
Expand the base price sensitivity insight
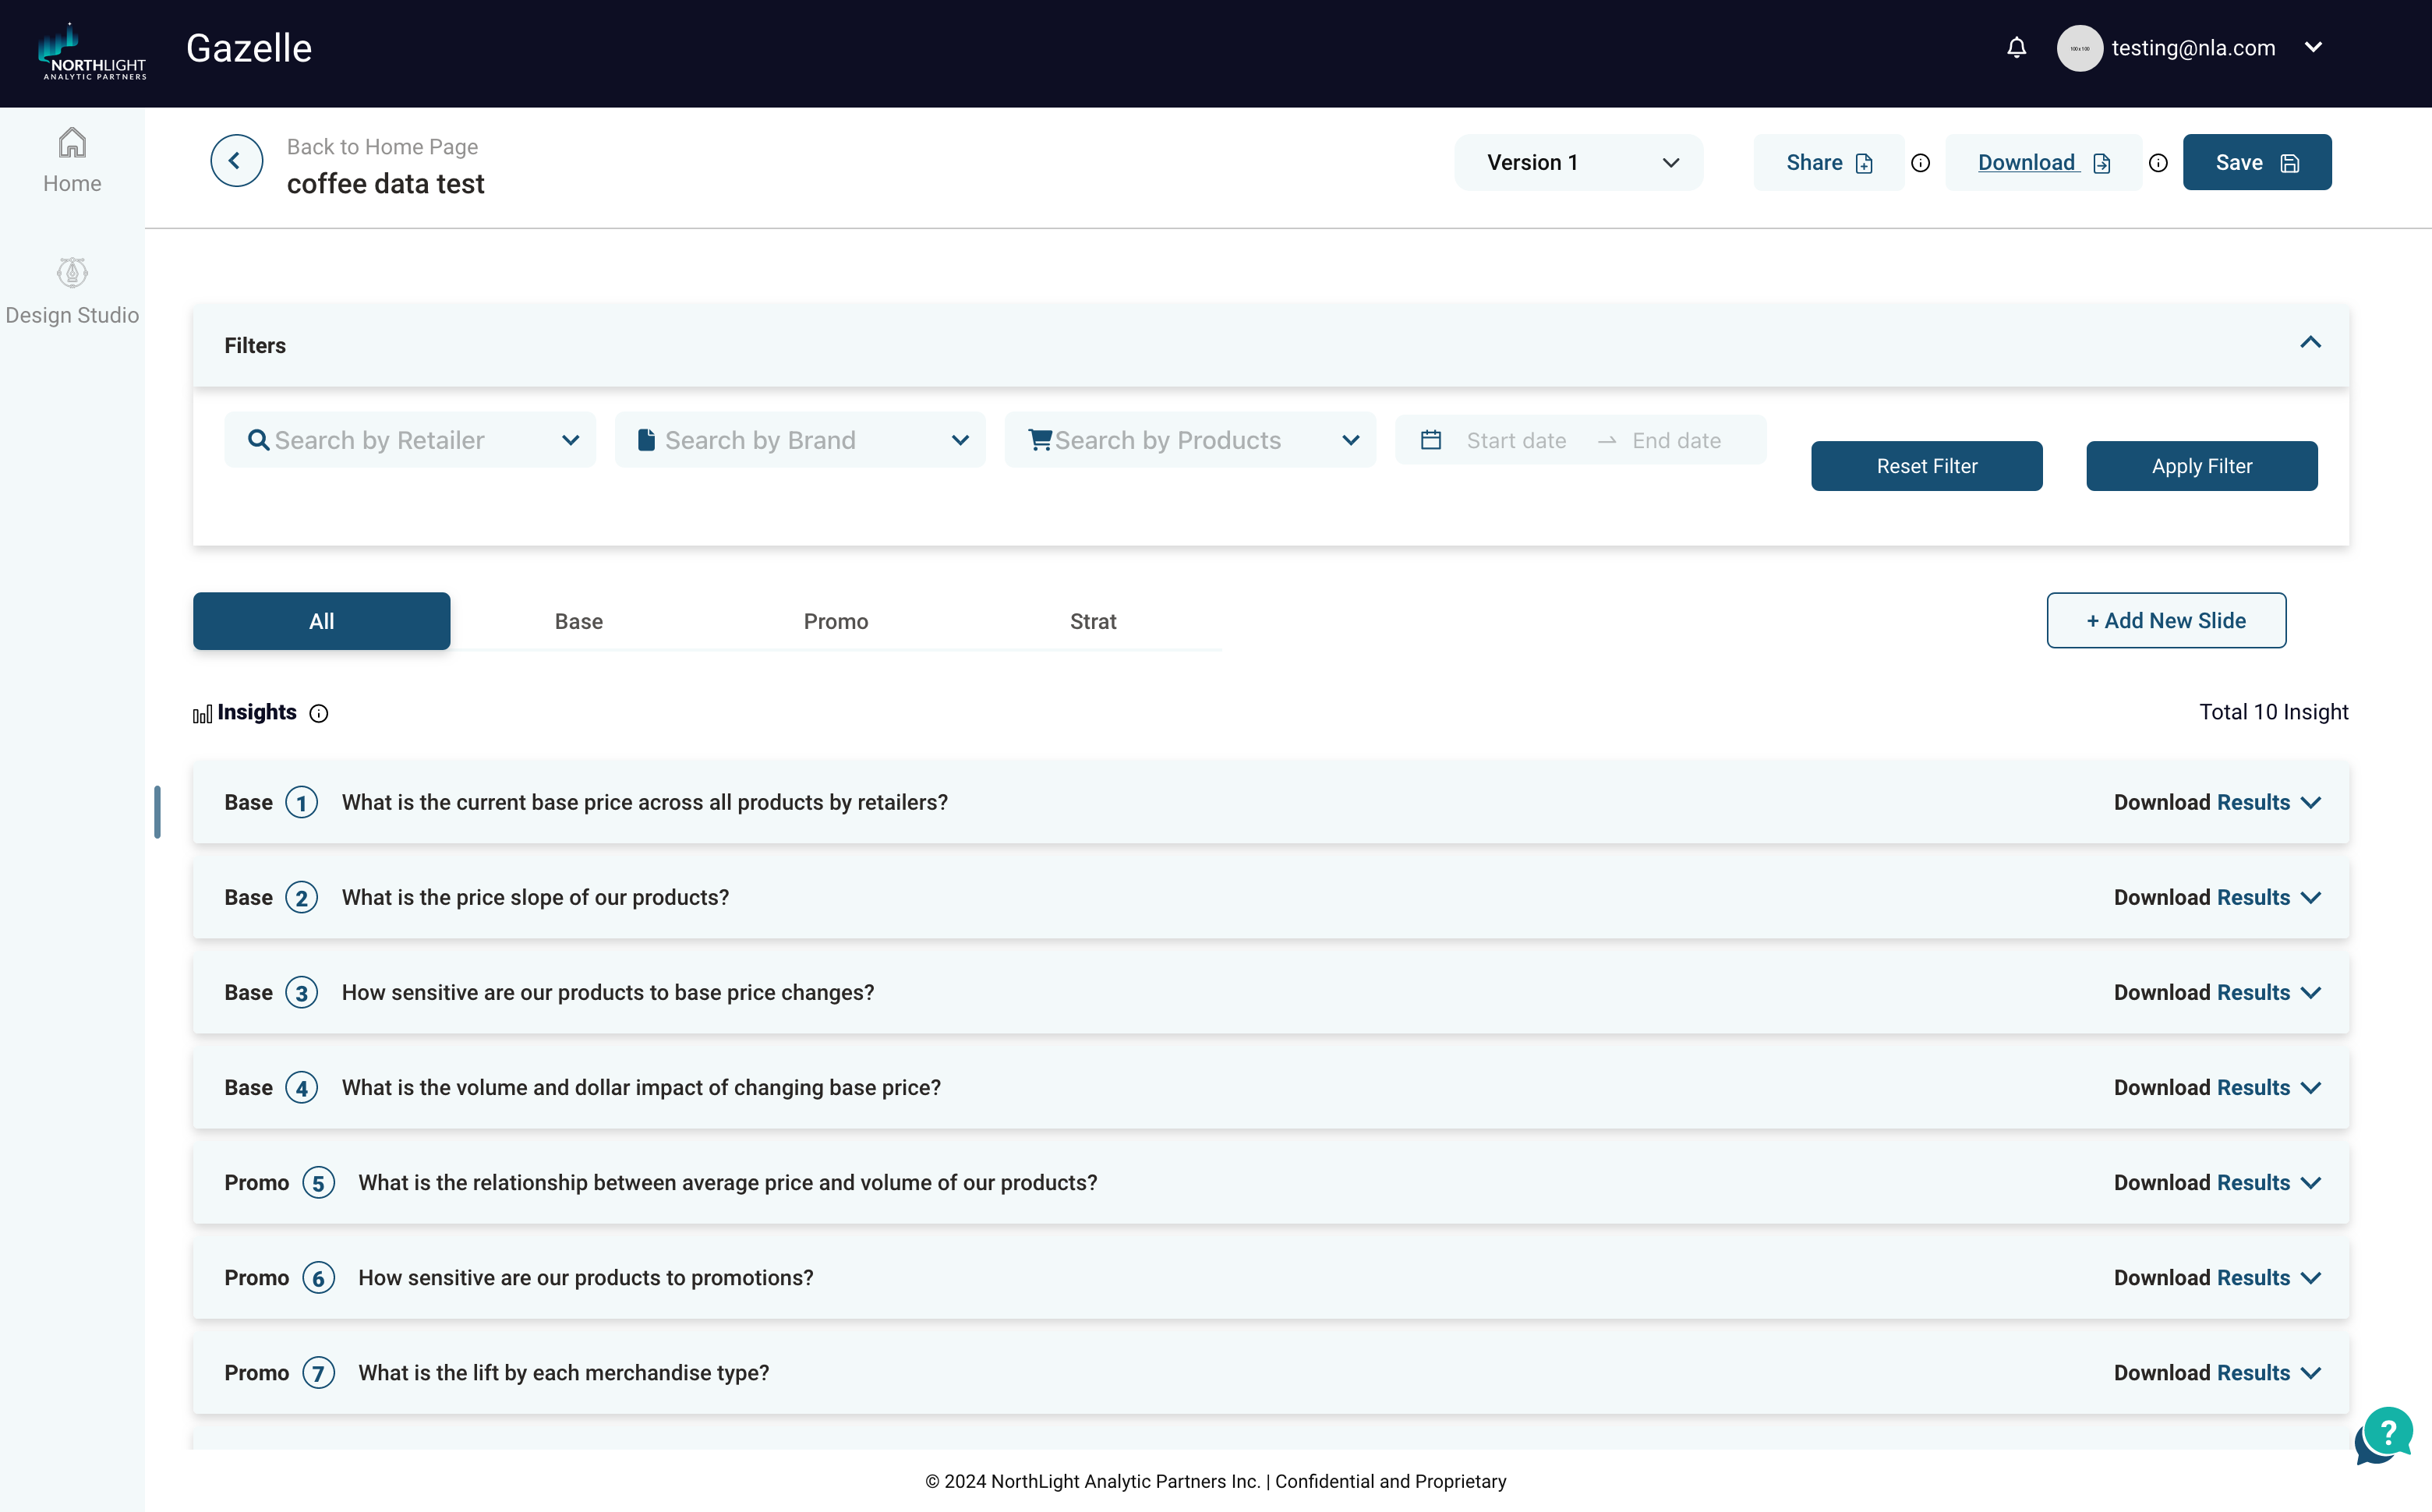(x=2310, y=993)
